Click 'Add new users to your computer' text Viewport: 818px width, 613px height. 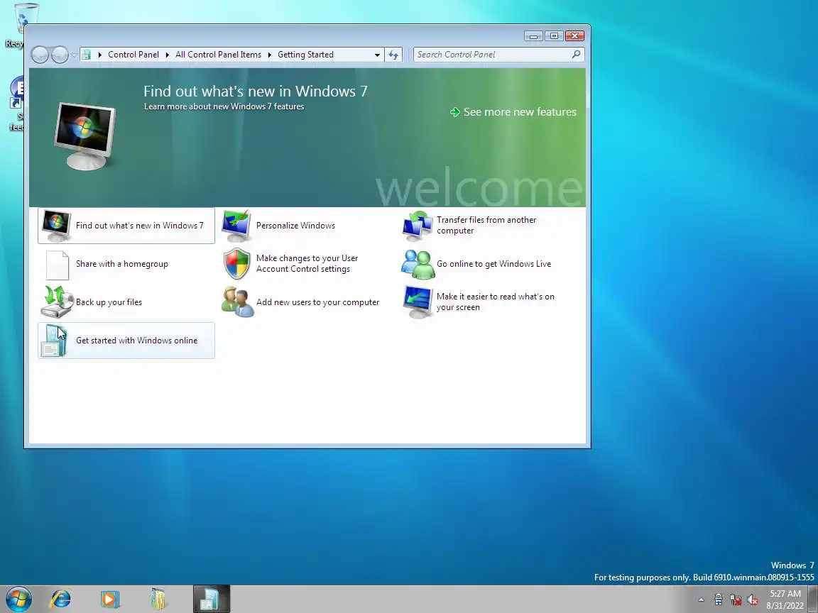317,302
